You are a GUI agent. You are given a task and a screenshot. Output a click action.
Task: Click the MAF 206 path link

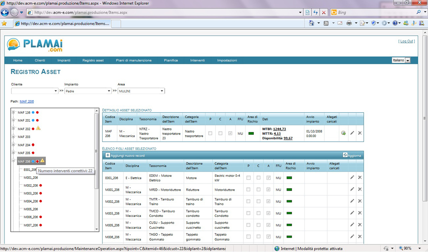tap(27, 102)
